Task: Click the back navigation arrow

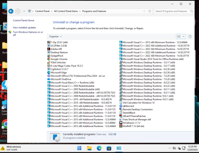Action: [11, 11]
